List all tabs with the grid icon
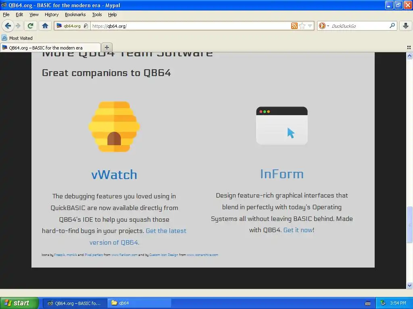413x309 pixels. [x=409, y=47]
